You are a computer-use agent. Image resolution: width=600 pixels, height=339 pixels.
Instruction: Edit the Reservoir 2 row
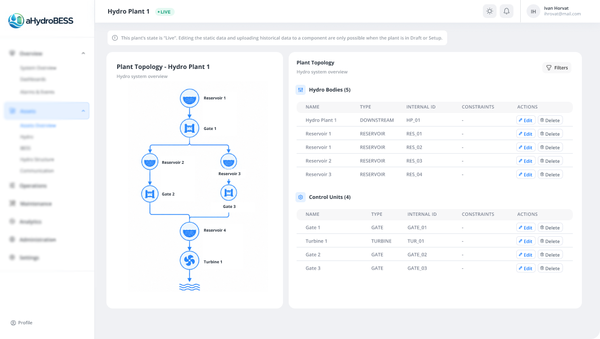point(526,161)
